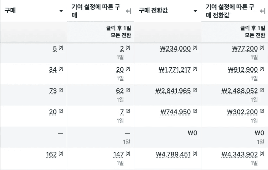268x170 pixels.
Task: Open the ₩744,950 conversion value
Action: tap(175, 112)
